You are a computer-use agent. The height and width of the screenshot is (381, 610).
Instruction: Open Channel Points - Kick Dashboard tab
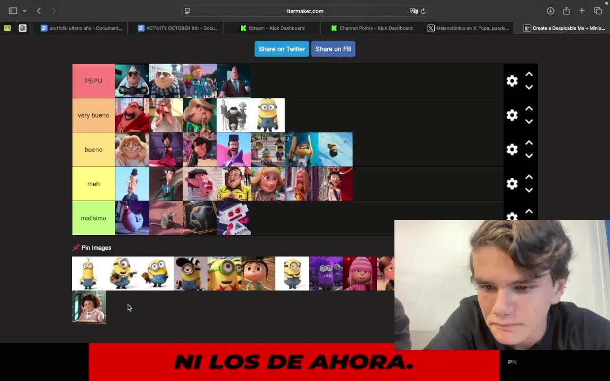click(372, 28)
